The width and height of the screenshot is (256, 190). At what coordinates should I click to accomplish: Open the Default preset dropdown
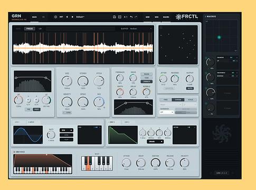[80, 17]
